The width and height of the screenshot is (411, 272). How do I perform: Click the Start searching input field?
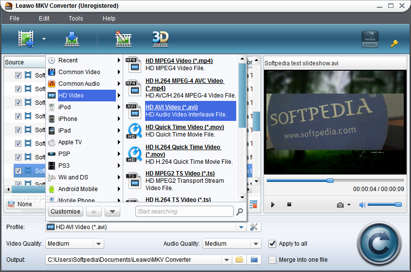(x=184, y=212)
